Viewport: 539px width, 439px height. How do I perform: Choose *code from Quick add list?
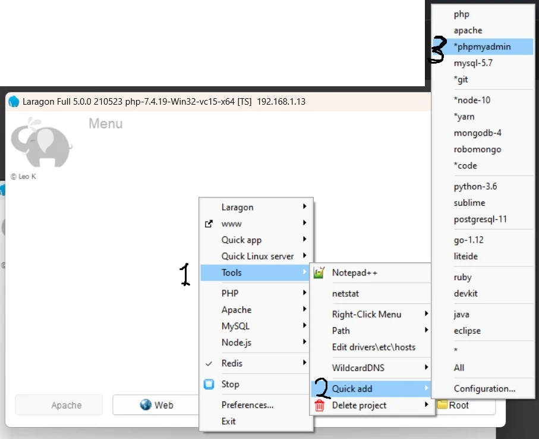coord(483,165)
